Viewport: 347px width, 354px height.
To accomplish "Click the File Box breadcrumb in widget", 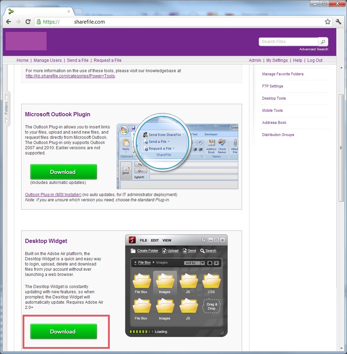I will (144, 262).
